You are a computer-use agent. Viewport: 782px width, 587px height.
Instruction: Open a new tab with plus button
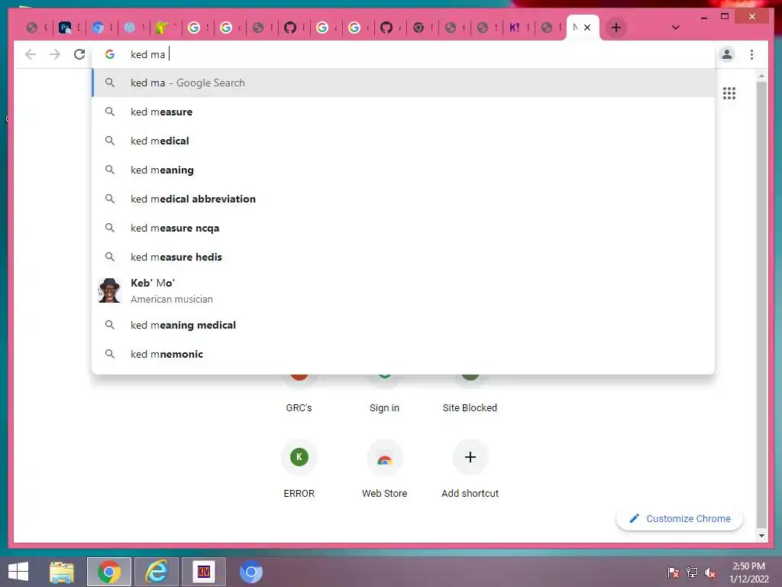pyautogui.click(x=616, y=28)
